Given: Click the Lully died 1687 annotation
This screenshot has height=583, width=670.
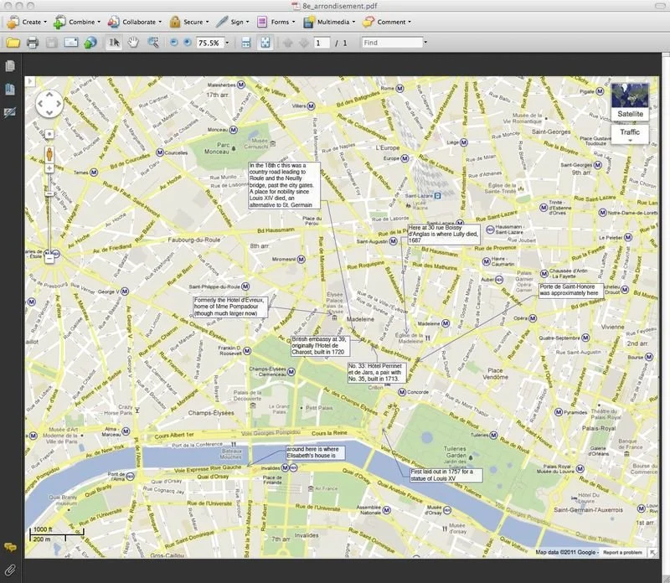Looking at the screenshot, I should pyautogui.click(x=444, y=235).
